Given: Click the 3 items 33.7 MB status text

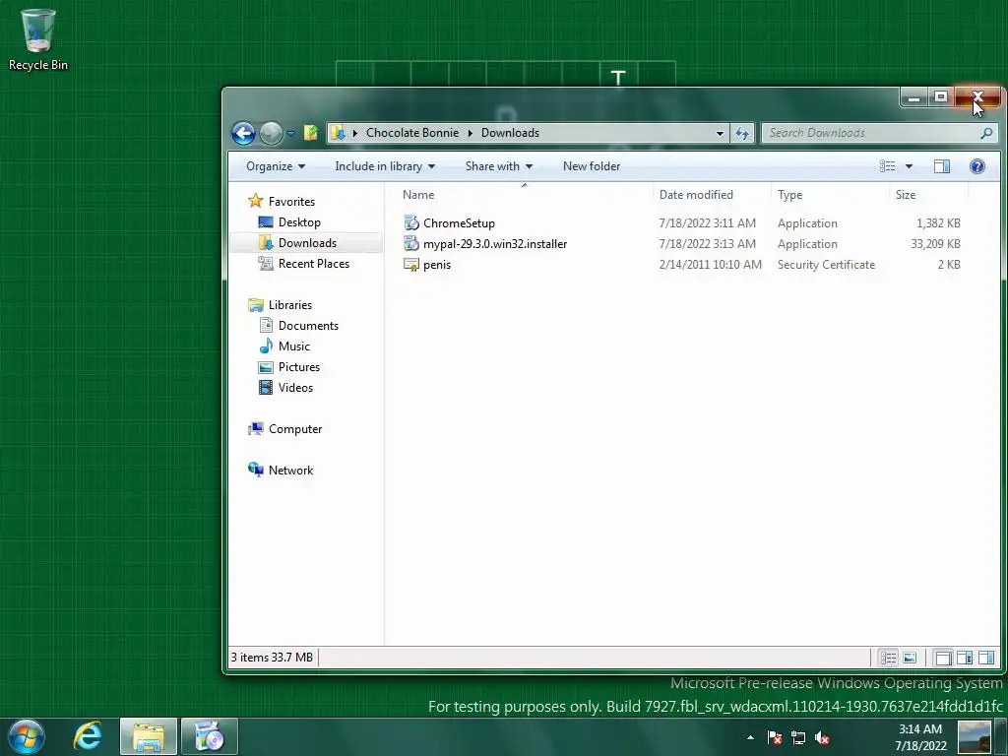Looking at the screenshot, I should (272, 657).
